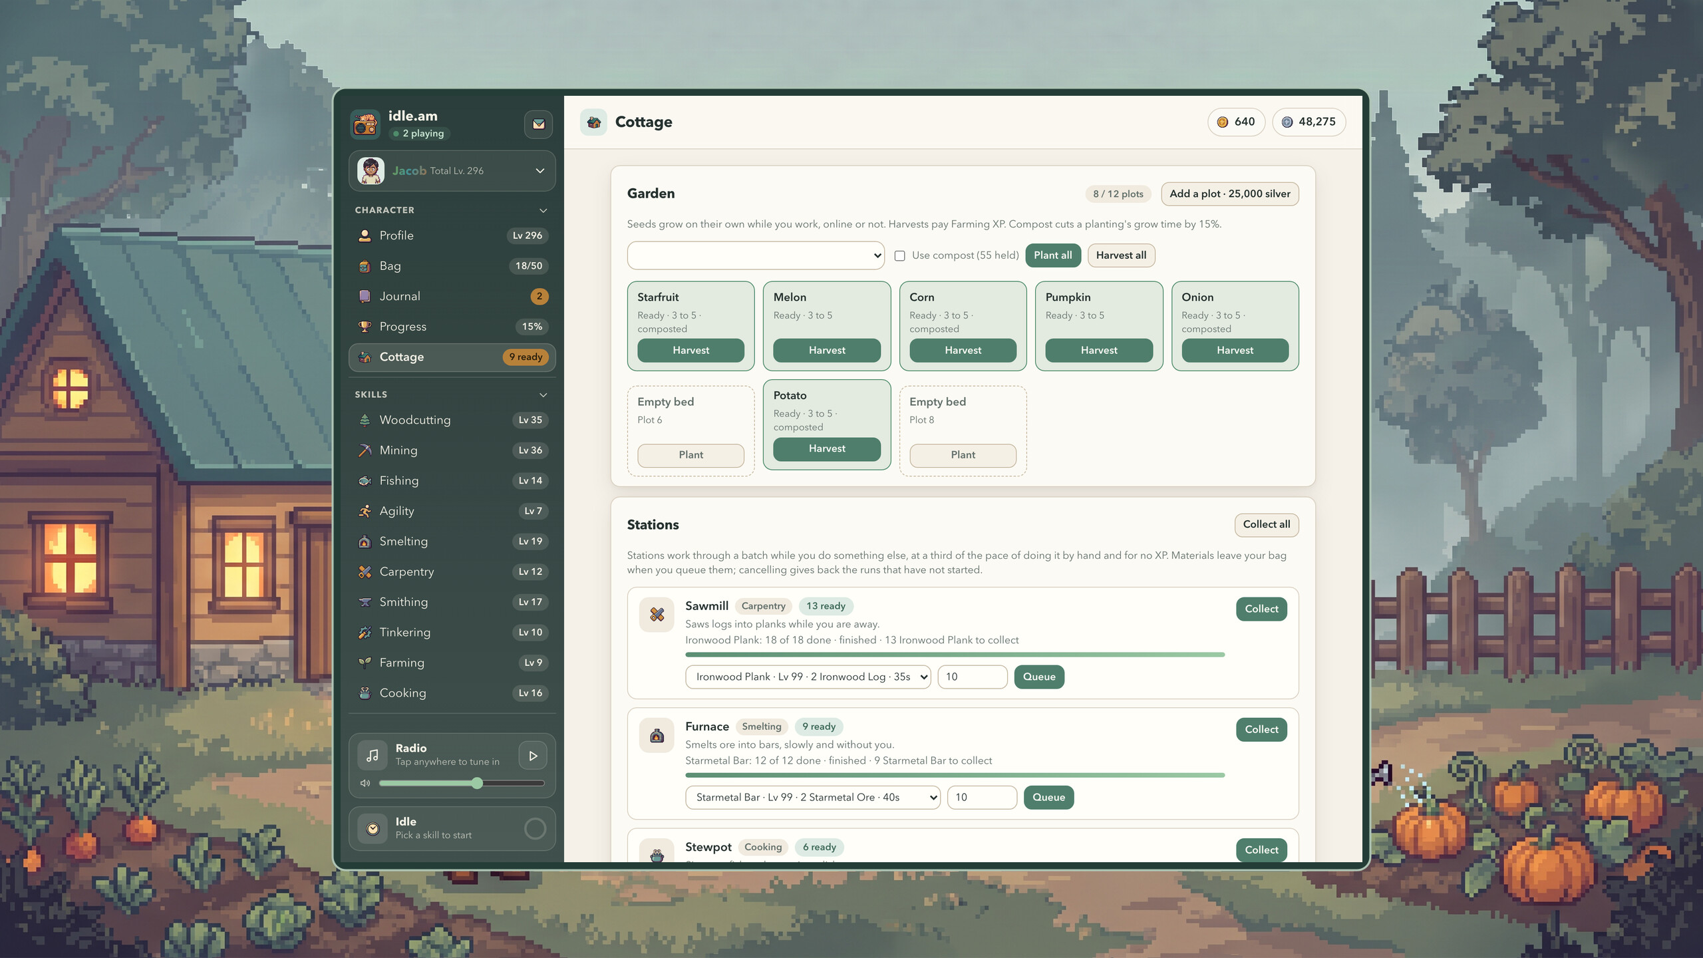Open the Starmetal Bar recipe dropdown
1703x958 pixels.
point(812,797)
